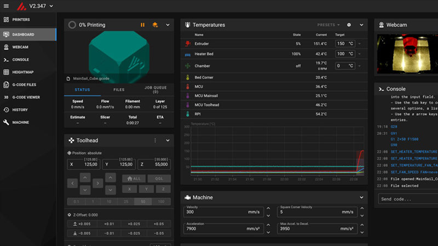Select the 0.1 mm step size
This screenshot has width=438, height=246.
click(x=76, y=202)
